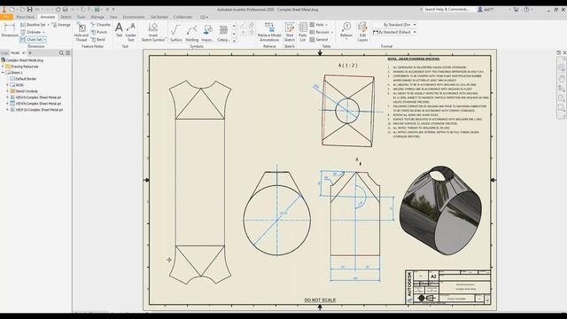Click the Help question mark icon
Screen dimensions: 567x319
point(526,10)
